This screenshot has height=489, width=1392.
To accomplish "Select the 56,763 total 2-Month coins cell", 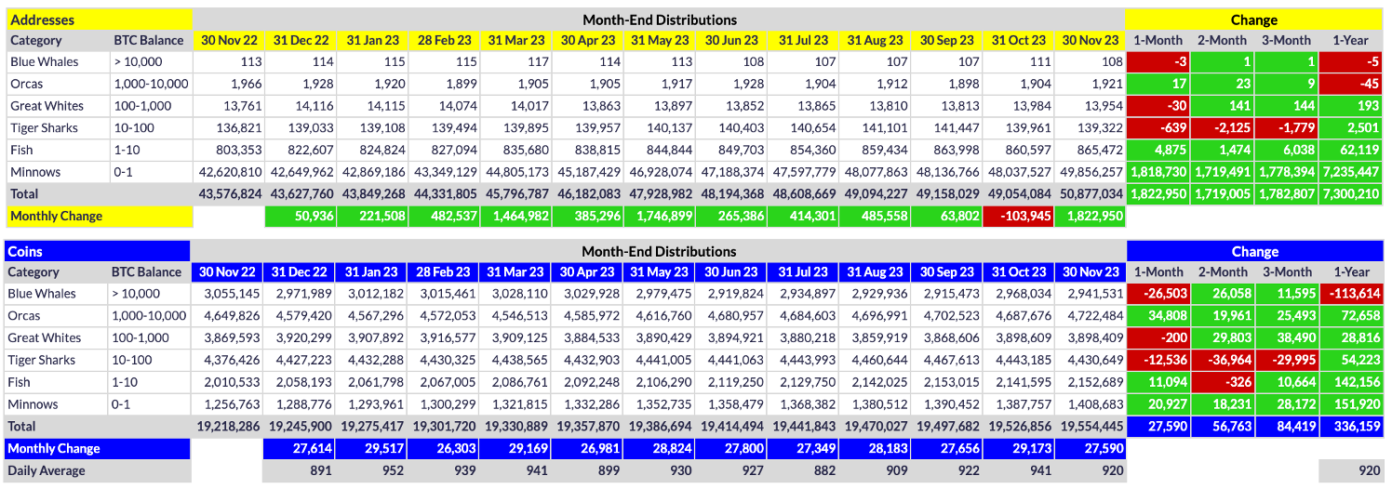I will [x=1222, y=426].
